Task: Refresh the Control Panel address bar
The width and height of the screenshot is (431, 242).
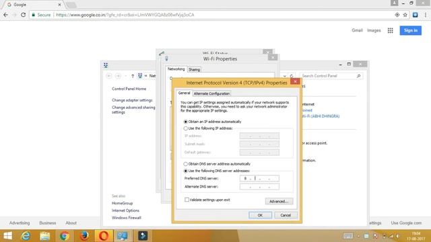Action: 292,76
